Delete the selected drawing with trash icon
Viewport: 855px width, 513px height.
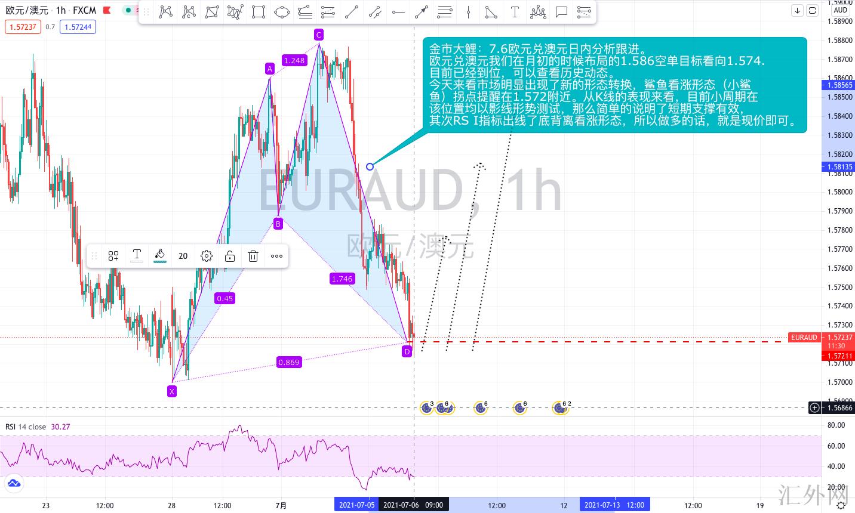[253, 256]
